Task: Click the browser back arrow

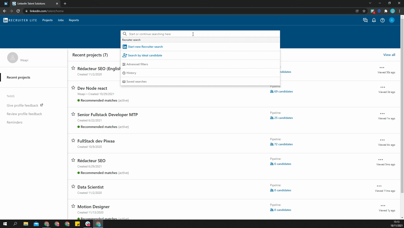Action: [5, 11]
